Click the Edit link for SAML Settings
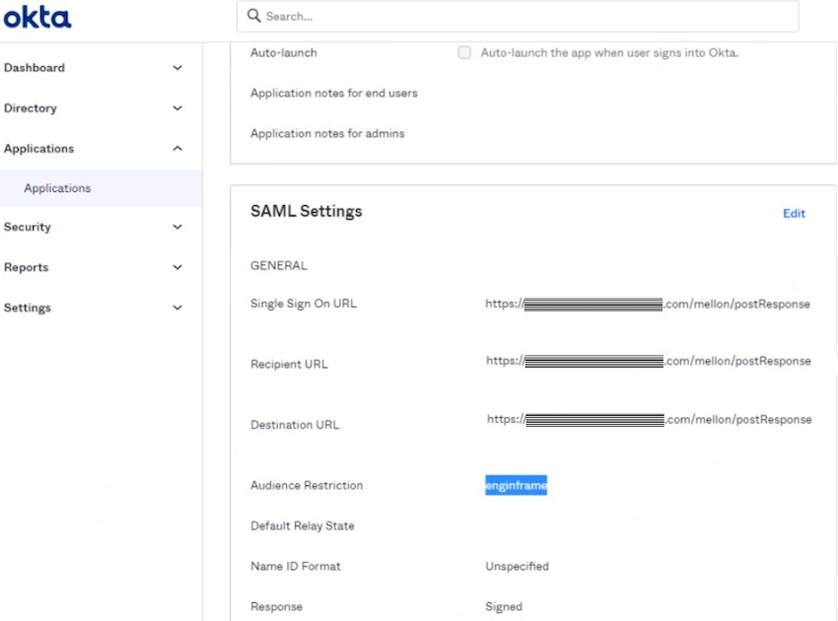The height and width of the screenshot is (621, 838). 795,213
